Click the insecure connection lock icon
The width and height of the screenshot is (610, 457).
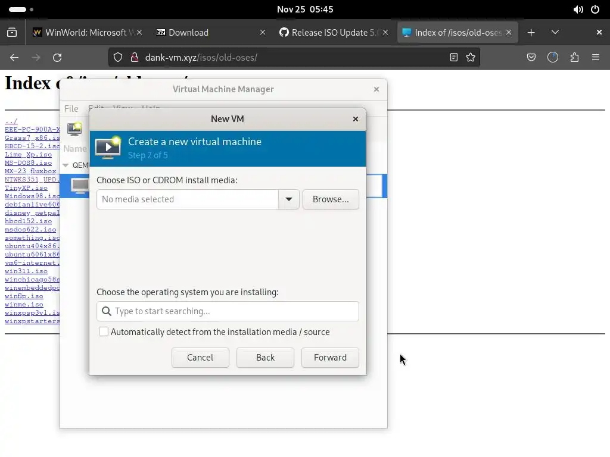pyautogui.click(x=135, y=58)
